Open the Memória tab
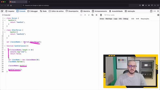 (85, 11)
